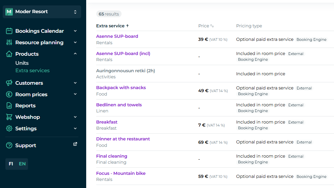Click the Resource planning sliders icon
Viewport: 334px width, 188px height.
click(x=9, y=43)
